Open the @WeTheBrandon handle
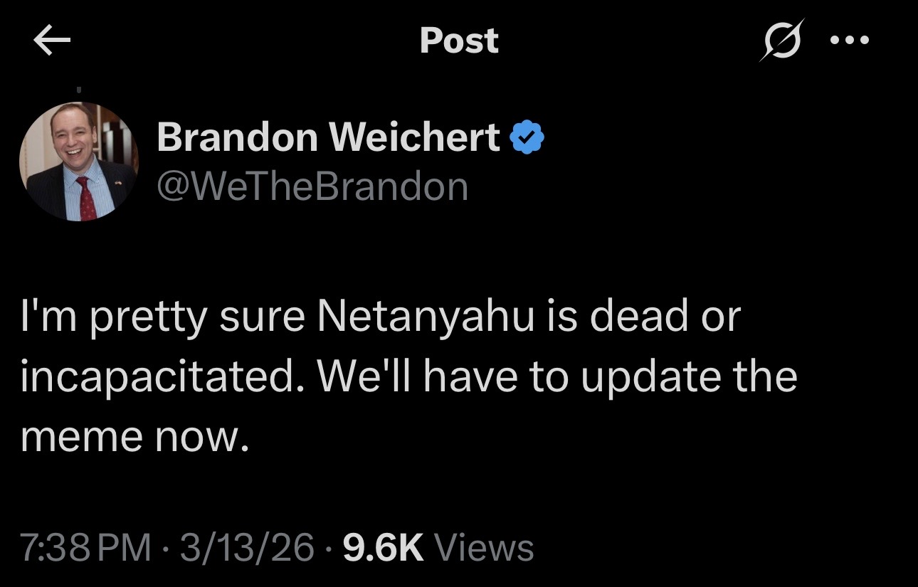Screen dimensions: 918x587 (312, 186)
